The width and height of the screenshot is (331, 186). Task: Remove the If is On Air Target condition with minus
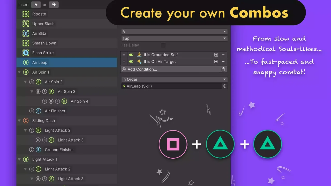(223, 61)
